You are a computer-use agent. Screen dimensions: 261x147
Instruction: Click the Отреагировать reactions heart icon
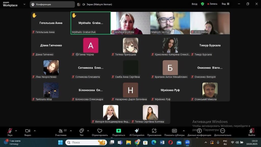click(x=100, y=131)
